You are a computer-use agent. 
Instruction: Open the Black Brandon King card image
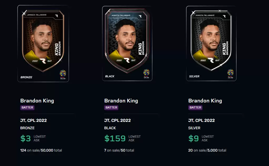click(127, 43)
